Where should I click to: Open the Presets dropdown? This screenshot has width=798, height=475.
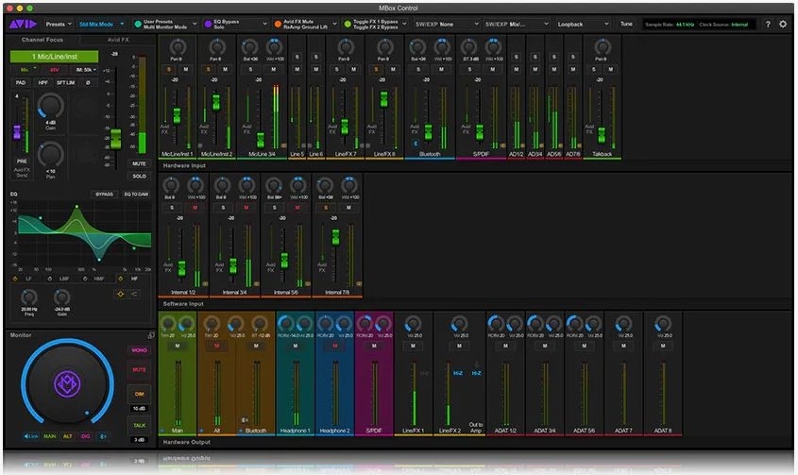[x=59, y=24]
